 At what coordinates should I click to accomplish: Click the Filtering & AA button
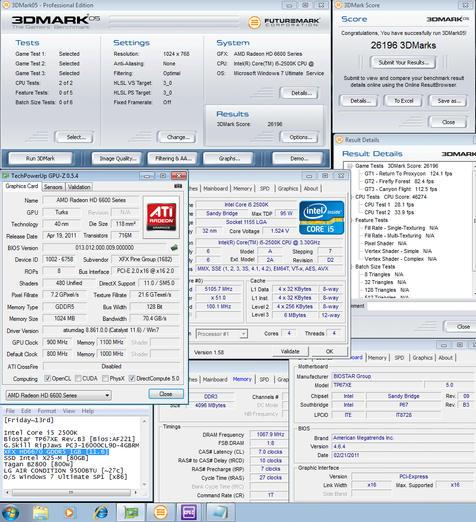173,158
